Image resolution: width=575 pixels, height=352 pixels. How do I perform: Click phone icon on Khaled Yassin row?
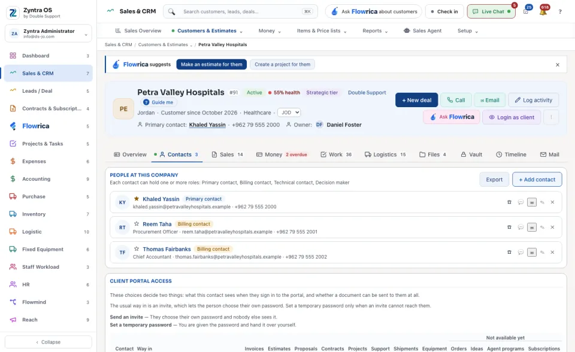point(509,202)
